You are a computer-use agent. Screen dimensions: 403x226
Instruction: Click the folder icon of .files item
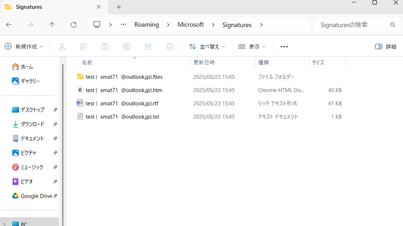[x=80, y=76]
